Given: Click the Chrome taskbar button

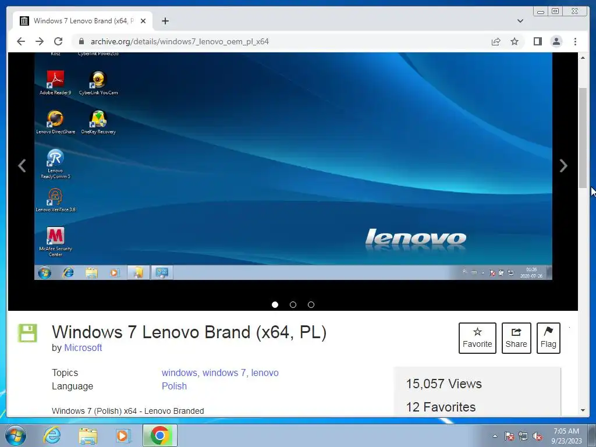Looking at the screenshot, I should [159, 435].
